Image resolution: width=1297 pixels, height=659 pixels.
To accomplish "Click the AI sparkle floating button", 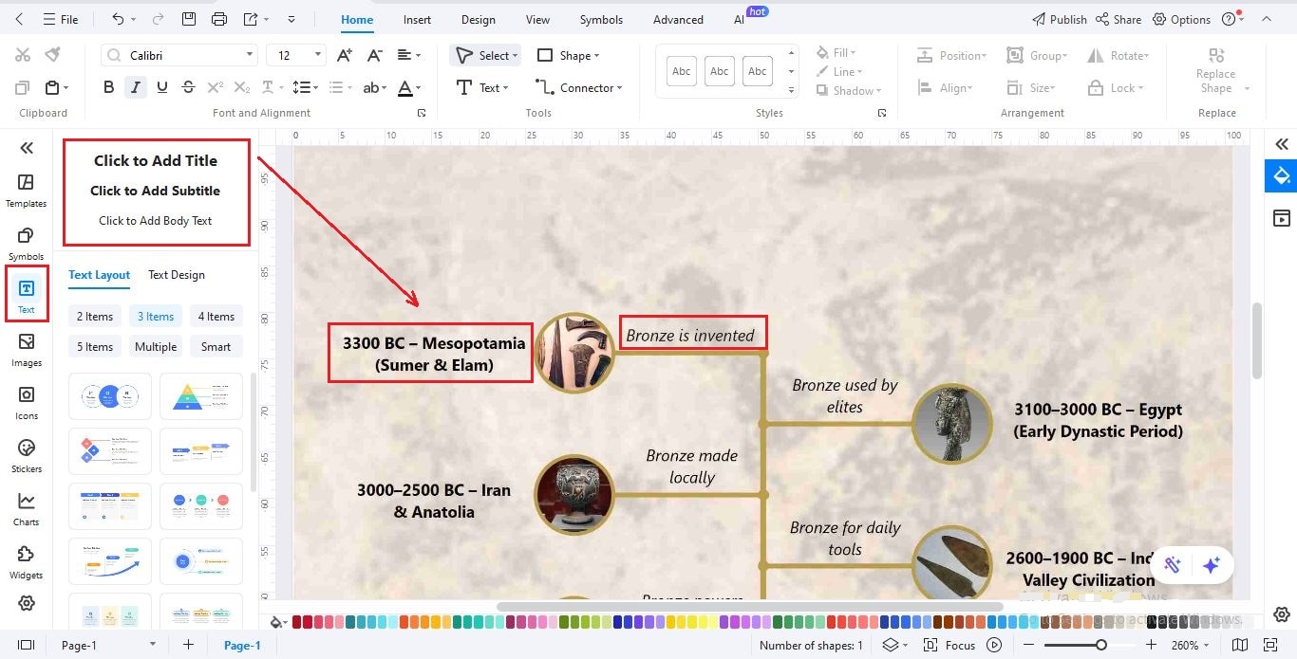I will click(1211, 565).
